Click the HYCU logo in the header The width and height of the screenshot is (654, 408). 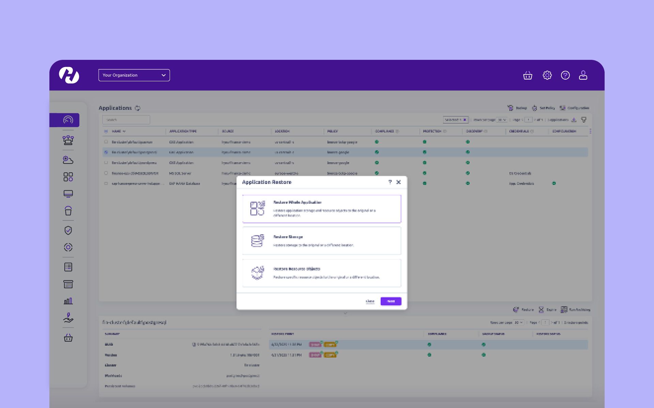click(69, 75)
